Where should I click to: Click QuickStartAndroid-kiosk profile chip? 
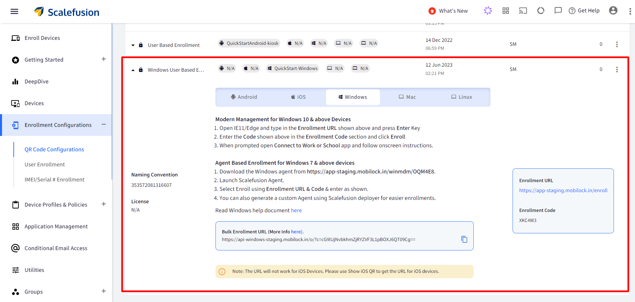pyautogui.click(x=249, y=43)
